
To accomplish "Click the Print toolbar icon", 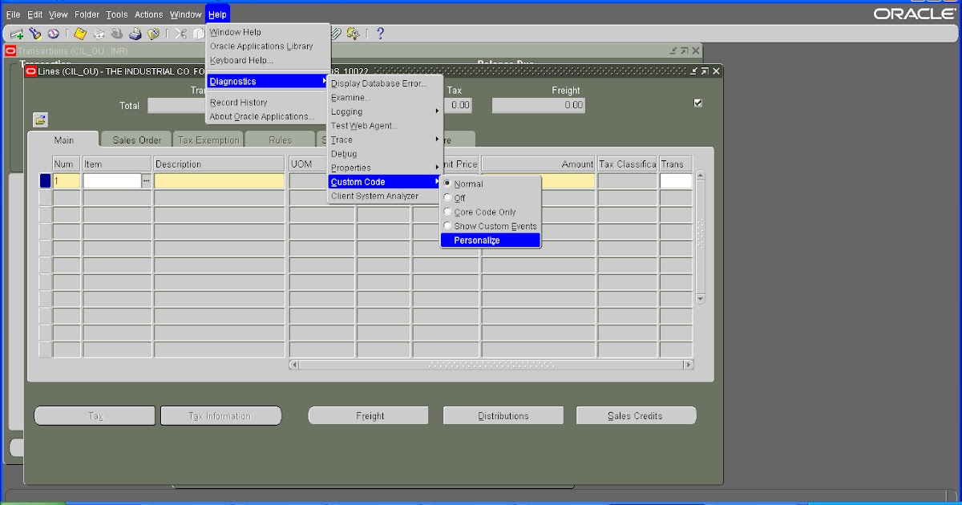I will click(x=135, y=34).
